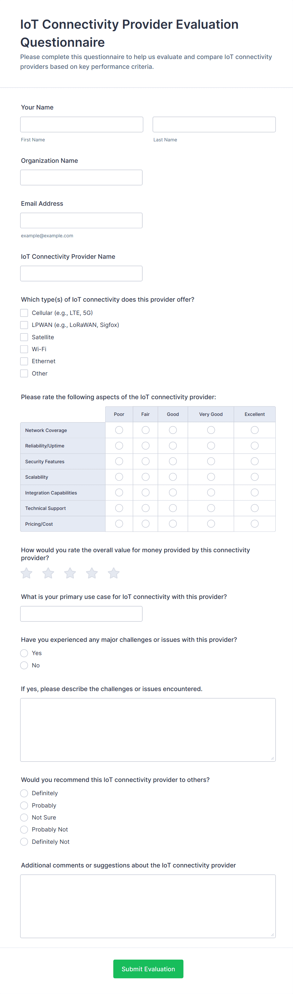Give a five-star value rating
Image resolution: width=293 pixels, height=994 pixels.
114,573
